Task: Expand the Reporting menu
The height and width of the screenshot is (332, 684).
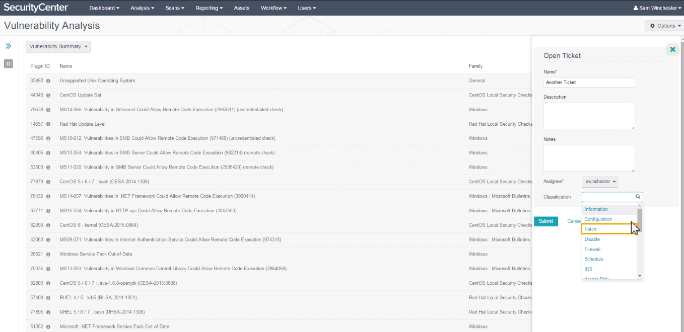Action: point(209,8)
